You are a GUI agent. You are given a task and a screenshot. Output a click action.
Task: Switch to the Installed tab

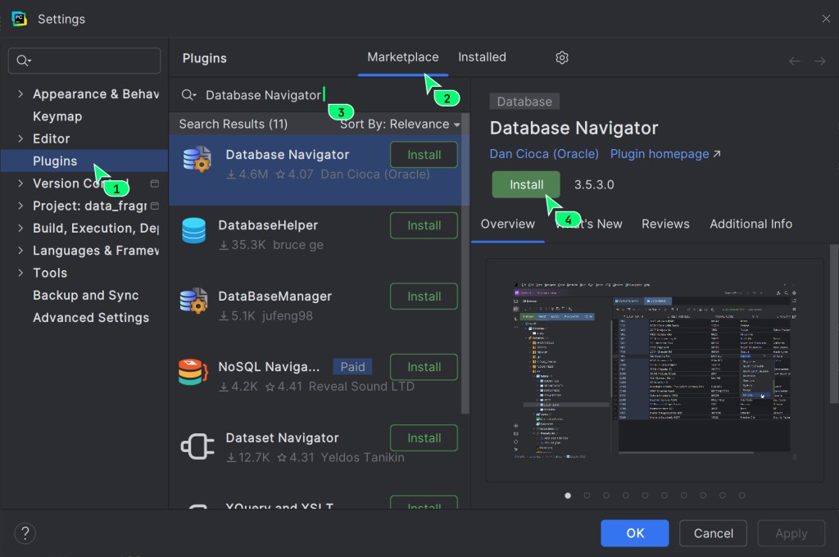pyautogui.click(x=482, y=57)
